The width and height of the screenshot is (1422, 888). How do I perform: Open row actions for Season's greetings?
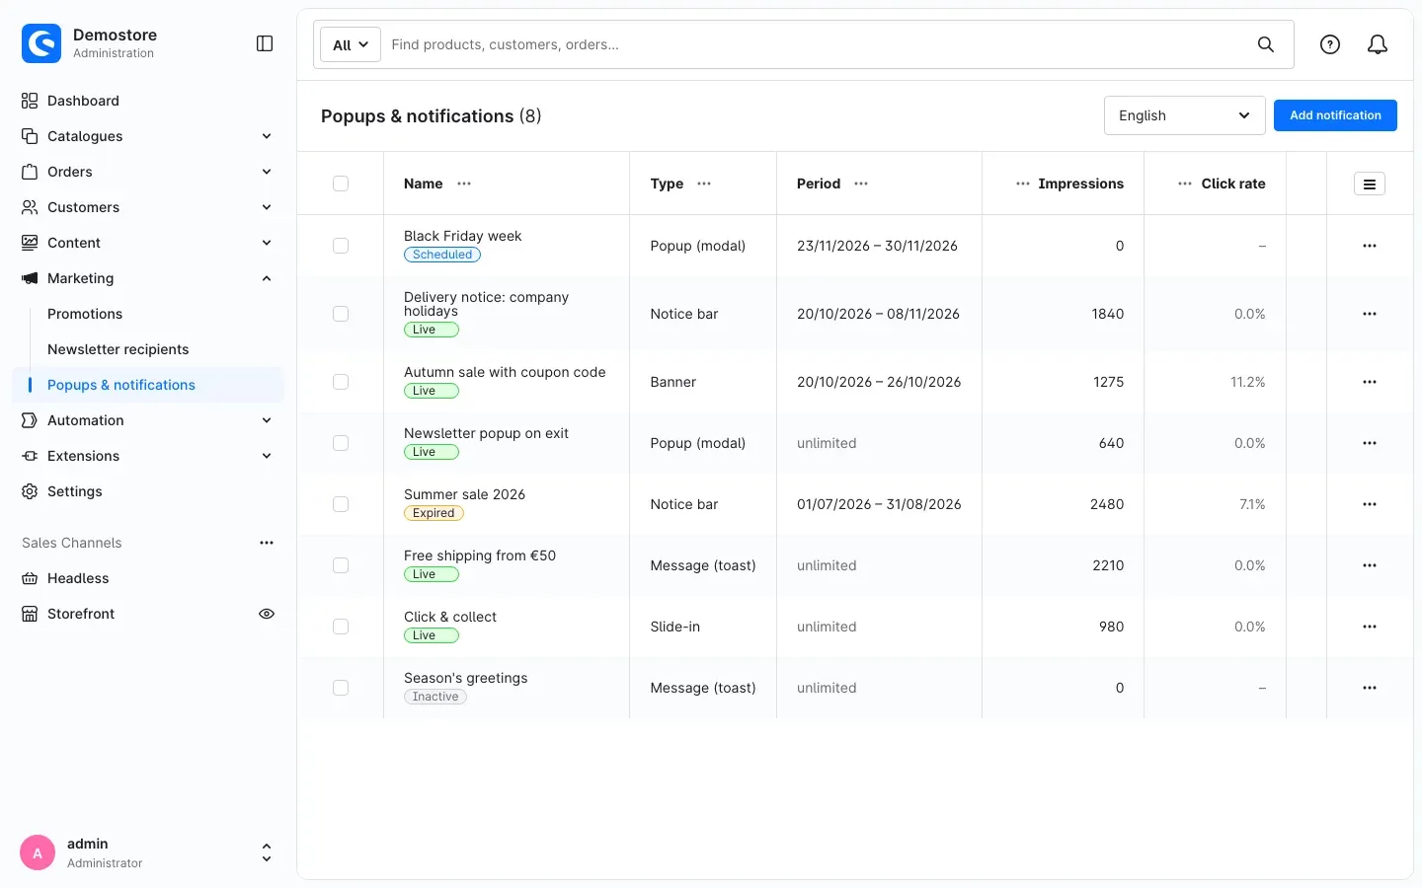[x=1370, y=688]
